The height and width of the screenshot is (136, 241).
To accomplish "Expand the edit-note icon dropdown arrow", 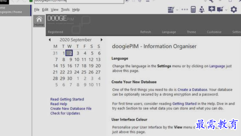I will (226, 10).
